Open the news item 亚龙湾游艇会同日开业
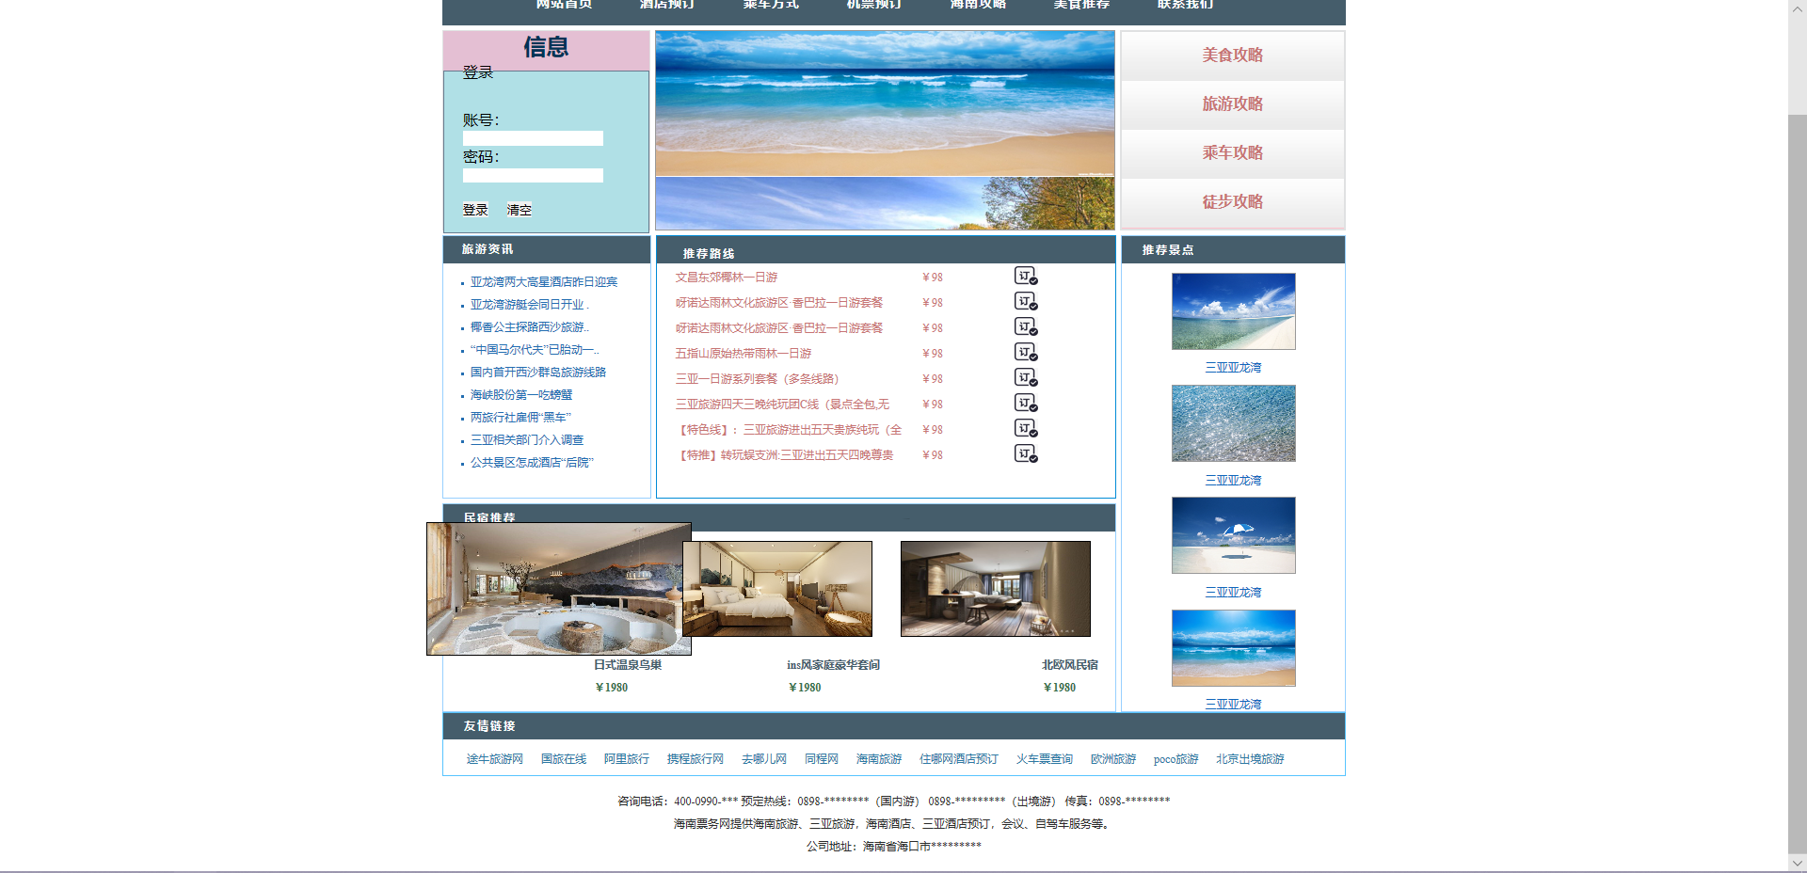Viewport: 1807px width, 873px height. pyautogui.click(x=528, y=305)
